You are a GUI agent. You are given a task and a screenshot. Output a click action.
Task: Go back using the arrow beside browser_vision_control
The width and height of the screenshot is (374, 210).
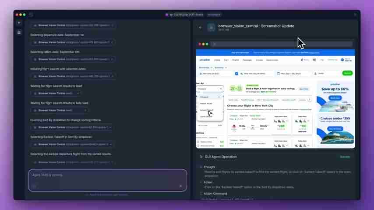coord(200,28)
